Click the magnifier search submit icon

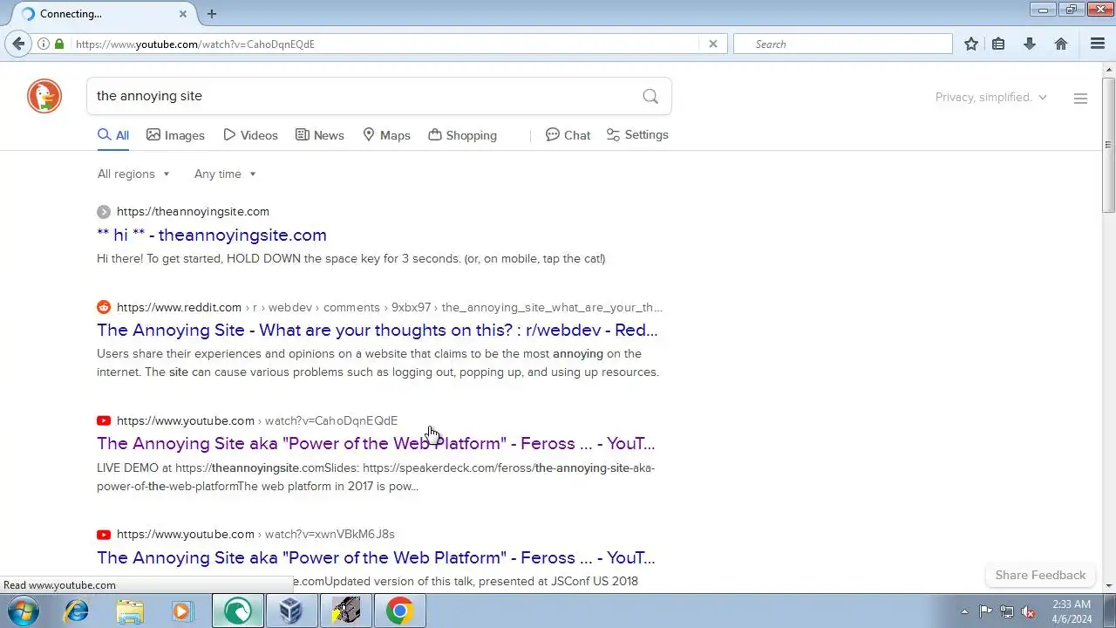click(650, 96)
